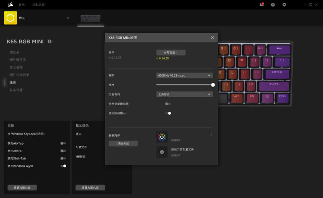This screenshot has width=323, height=198.
Task: Click the current firmware version v. 0.12.26
Action: pos(115,58)
